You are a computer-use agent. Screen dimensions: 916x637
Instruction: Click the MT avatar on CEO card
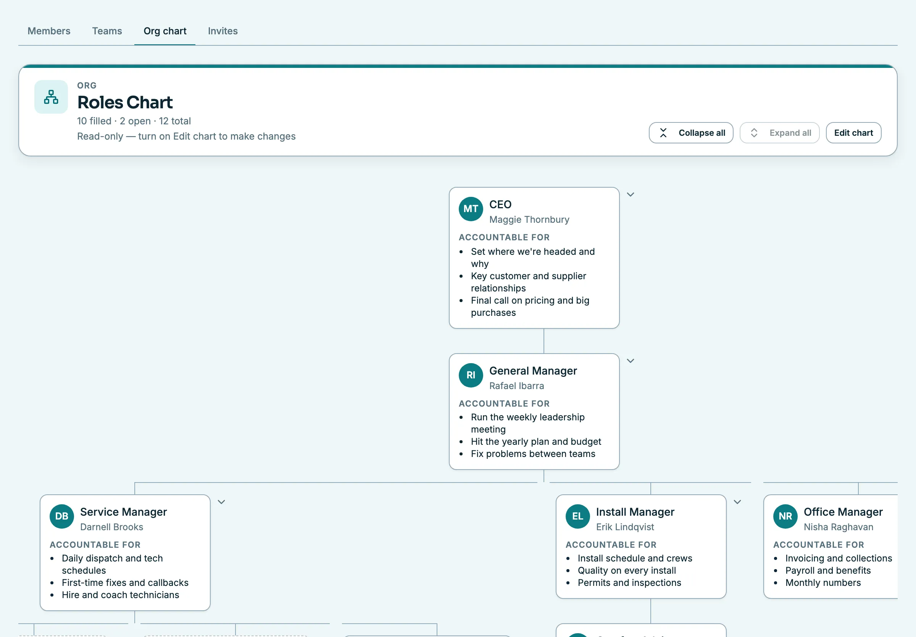tap(471, 209)
